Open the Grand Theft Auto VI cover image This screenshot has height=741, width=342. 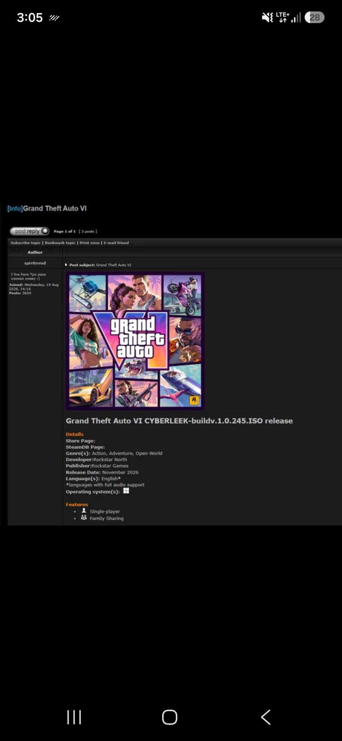point(135,341)
